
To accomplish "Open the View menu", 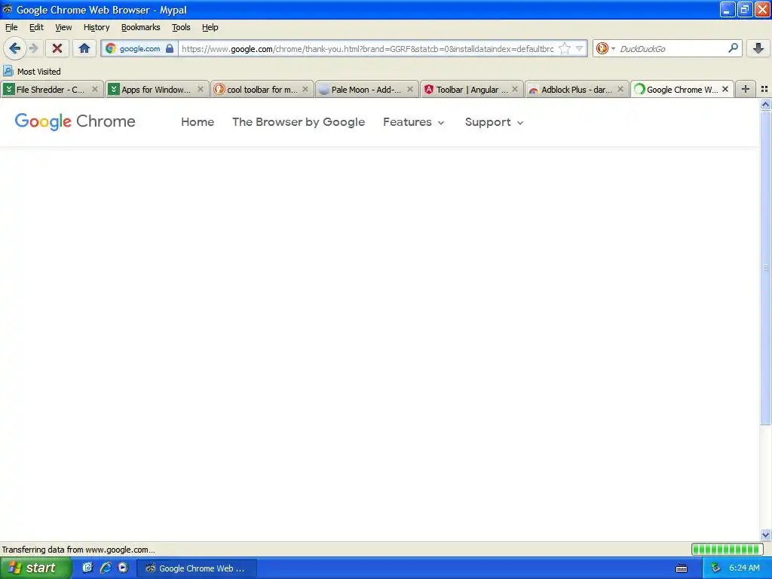I will pos(63,27).
